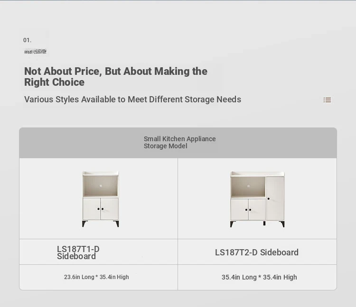Select the 23.6in Long dimensions text

click(96, 277)
